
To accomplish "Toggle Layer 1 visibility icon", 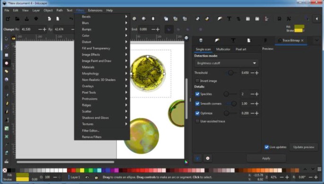I will [87, 177].
